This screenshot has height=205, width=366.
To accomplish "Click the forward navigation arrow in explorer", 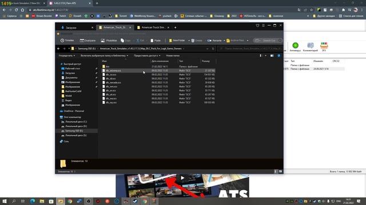I will click(x=64, y=48).
